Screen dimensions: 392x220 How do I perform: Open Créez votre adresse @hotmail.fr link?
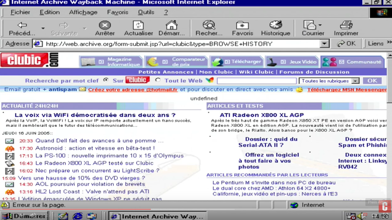point(133,90)
